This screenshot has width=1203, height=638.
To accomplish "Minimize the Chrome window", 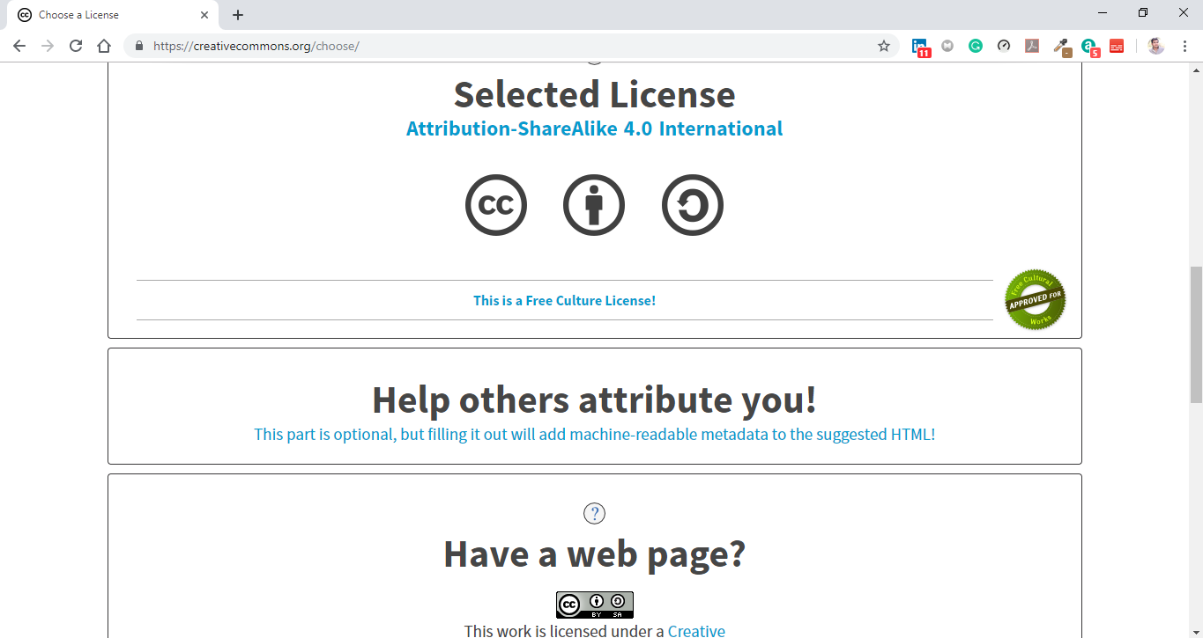I will 1103,13.
